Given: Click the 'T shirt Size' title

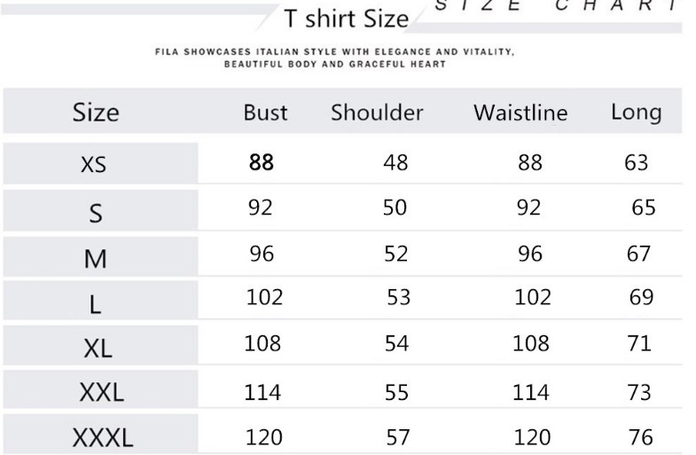Looking at the screenshot, I should pyautogui.click(x=346, y=20).
